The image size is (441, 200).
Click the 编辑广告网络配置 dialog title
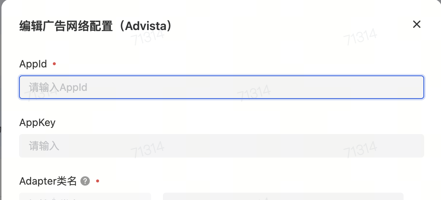[66, 26]
